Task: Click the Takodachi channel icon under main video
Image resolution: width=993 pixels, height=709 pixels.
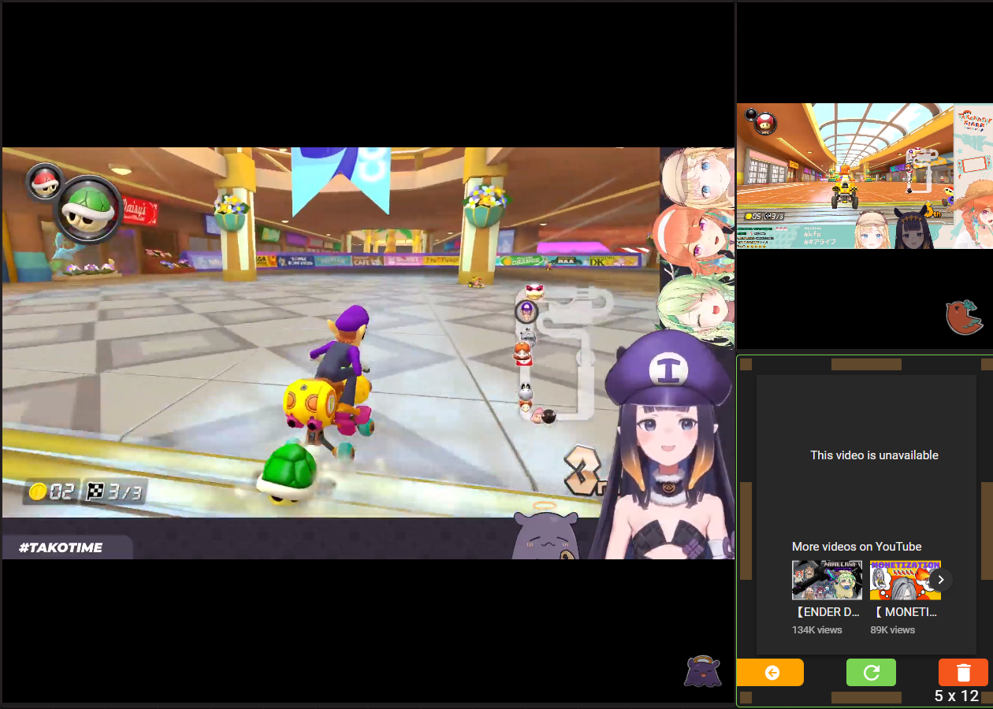Action: tap(701, 670)
